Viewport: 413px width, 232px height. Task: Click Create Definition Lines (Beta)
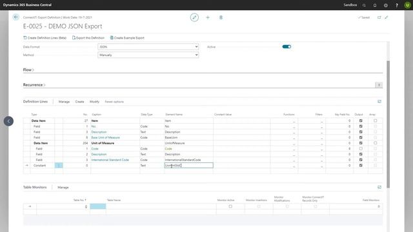[45, 38]
